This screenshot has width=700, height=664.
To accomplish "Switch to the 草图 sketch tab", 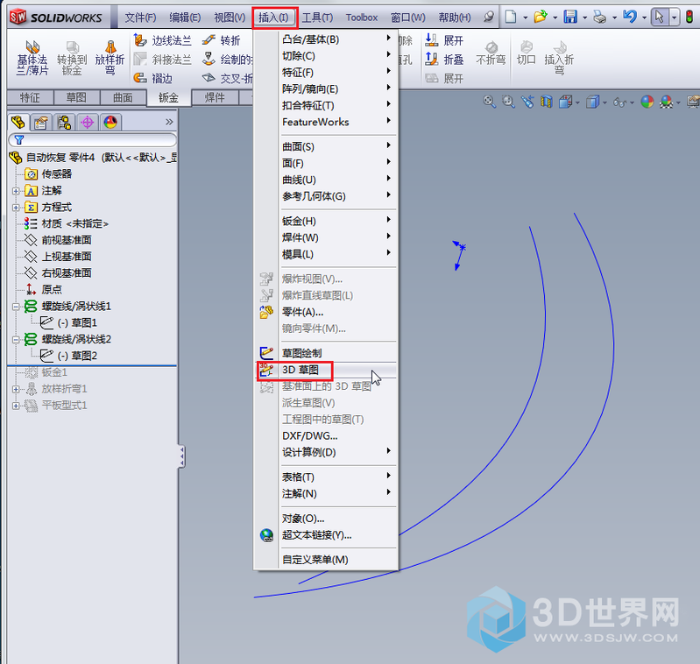I will (x=76, y=98).
